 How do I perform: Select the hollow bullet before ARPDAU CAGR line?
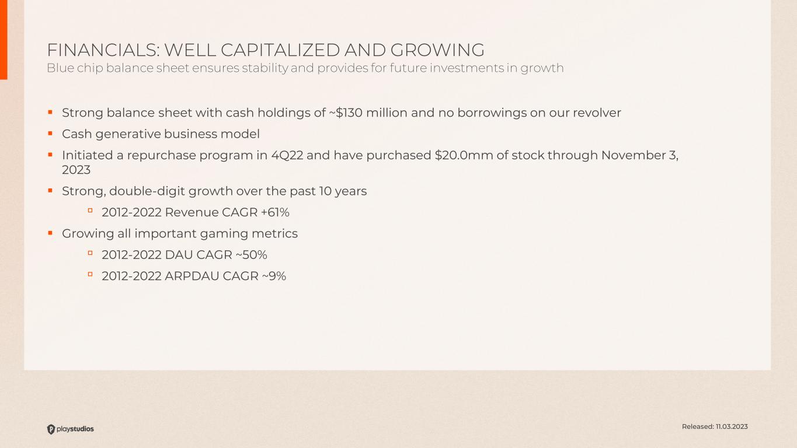point(91,274)
